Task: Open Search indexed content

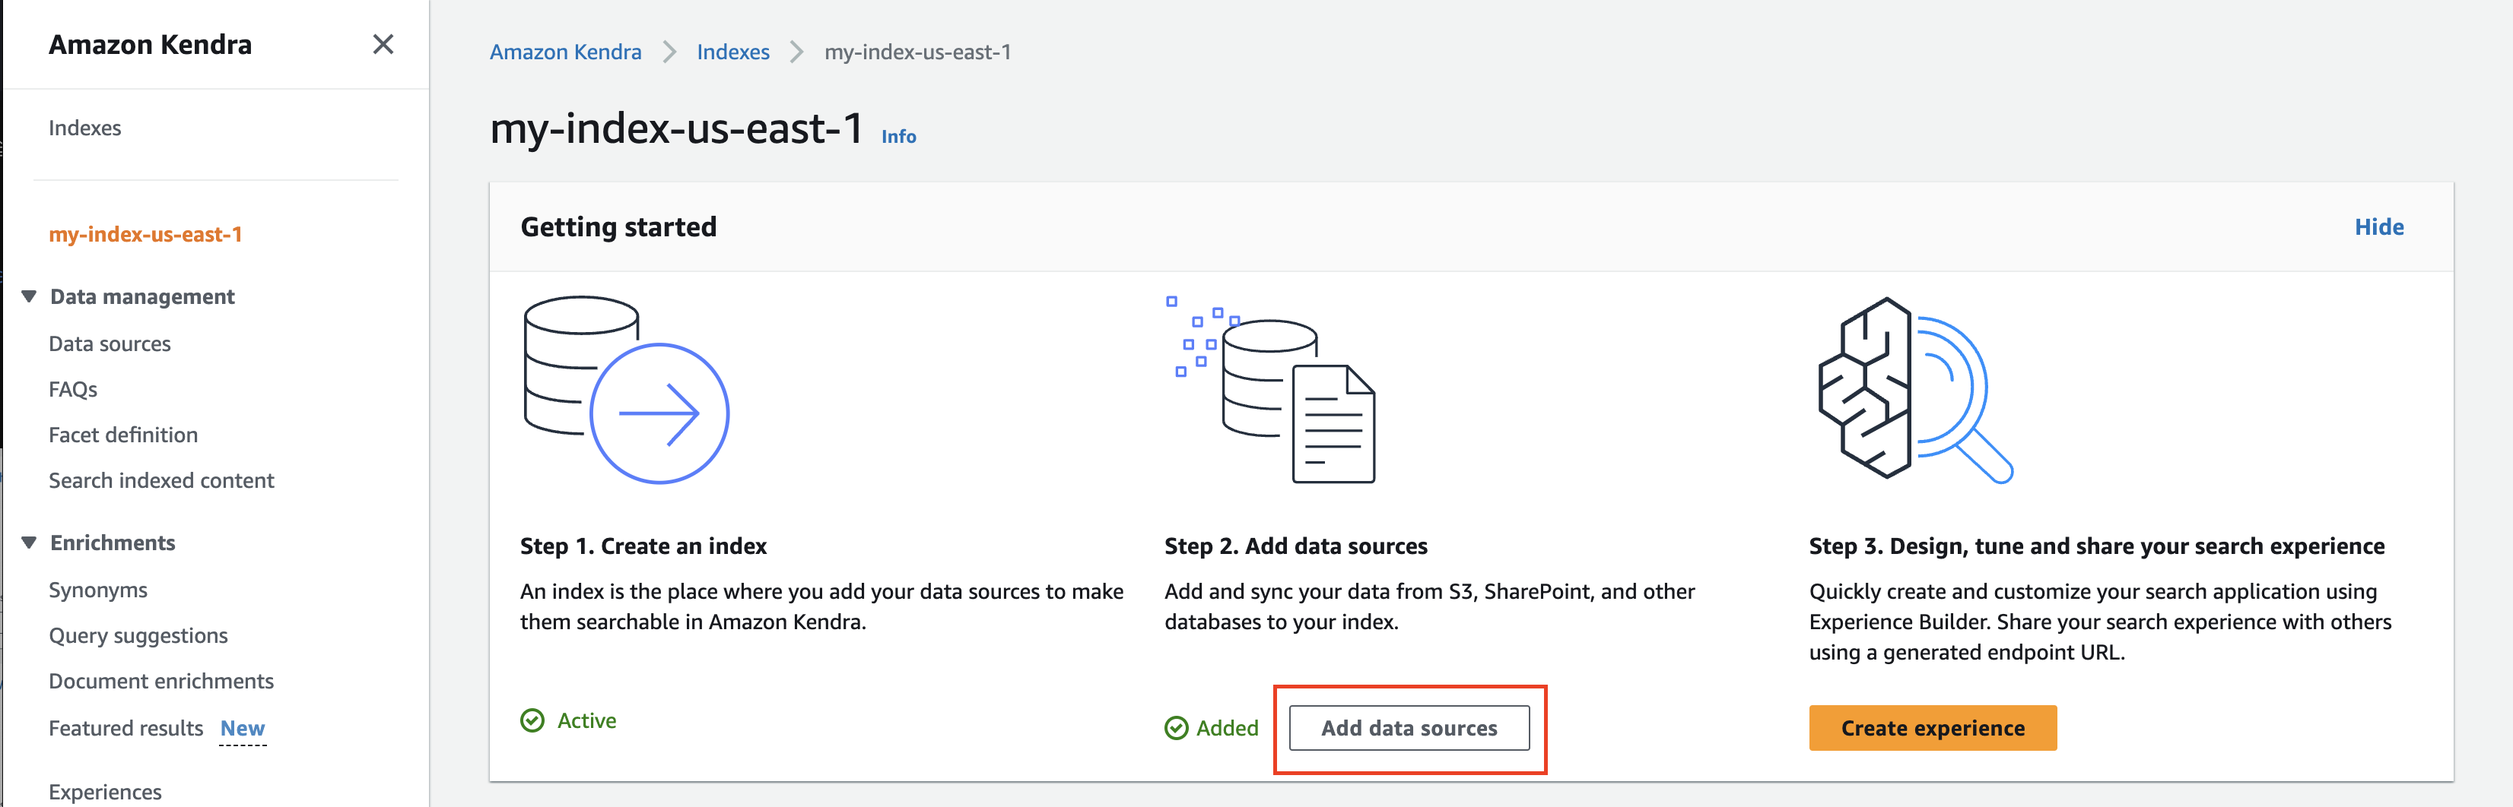Action: tap(161, 480)
